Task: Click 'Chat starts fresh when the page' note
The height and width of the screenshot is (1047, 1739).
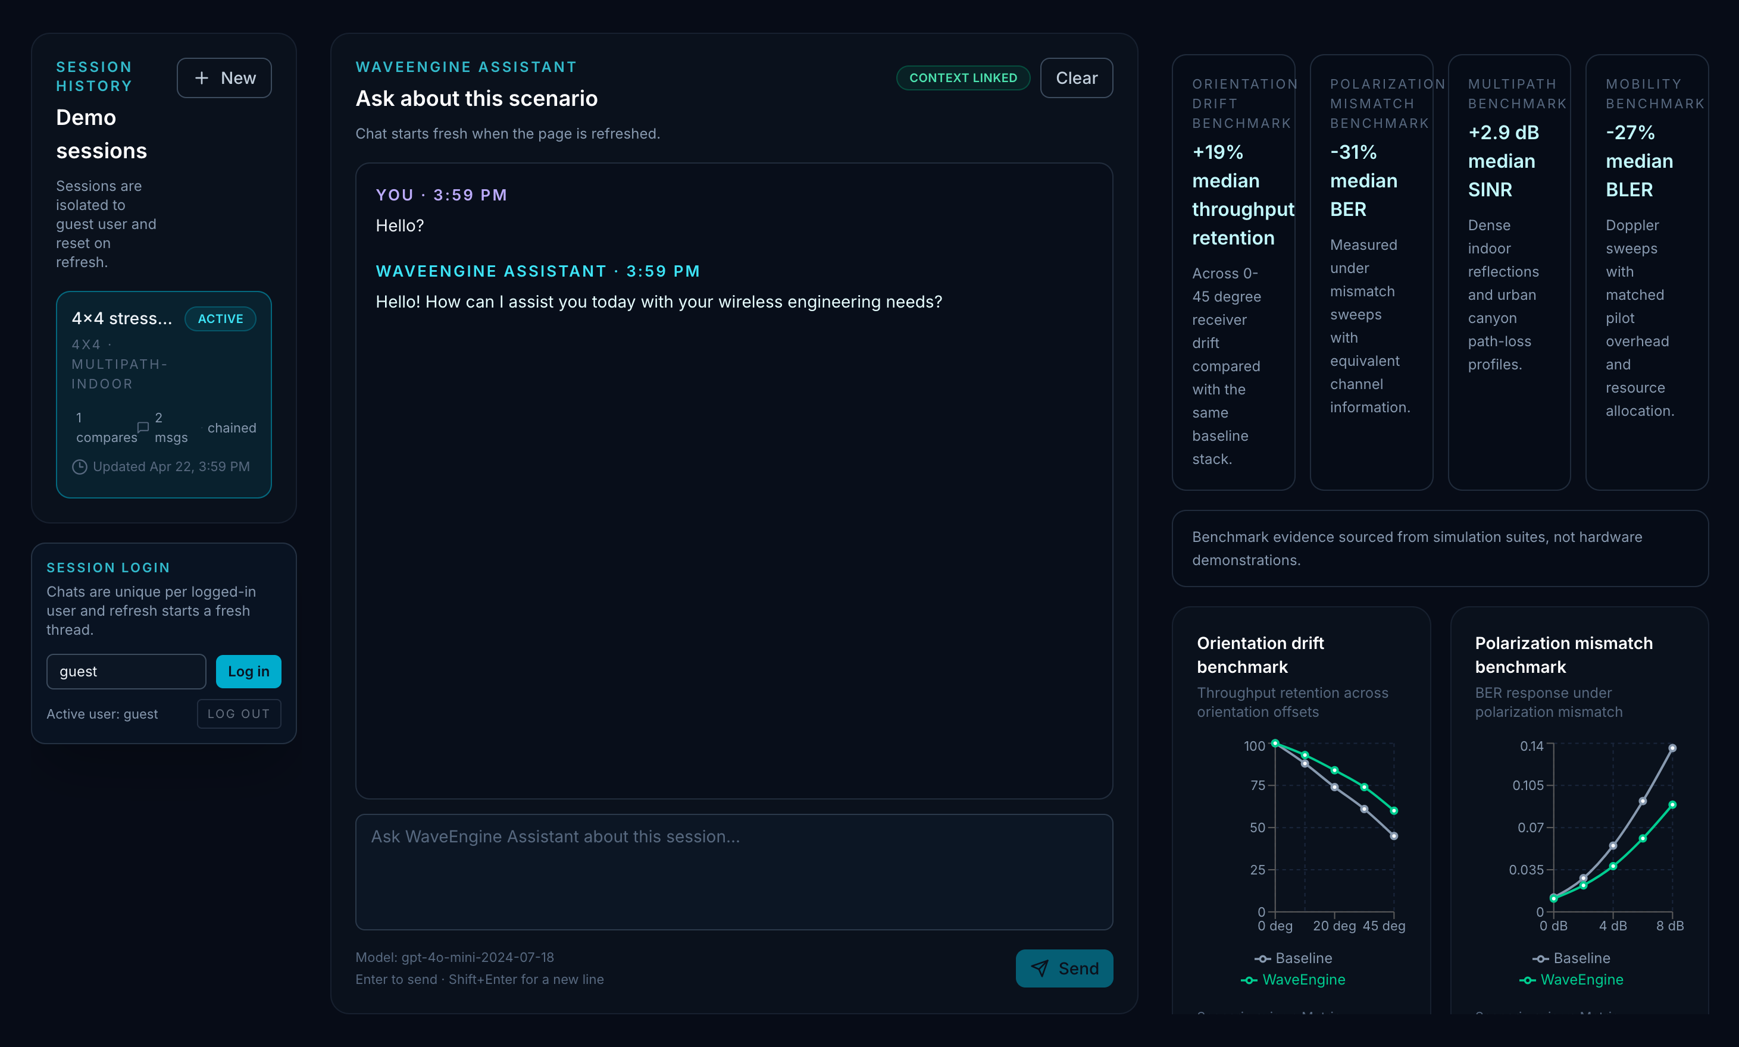Action: click(x=508, y=133)
